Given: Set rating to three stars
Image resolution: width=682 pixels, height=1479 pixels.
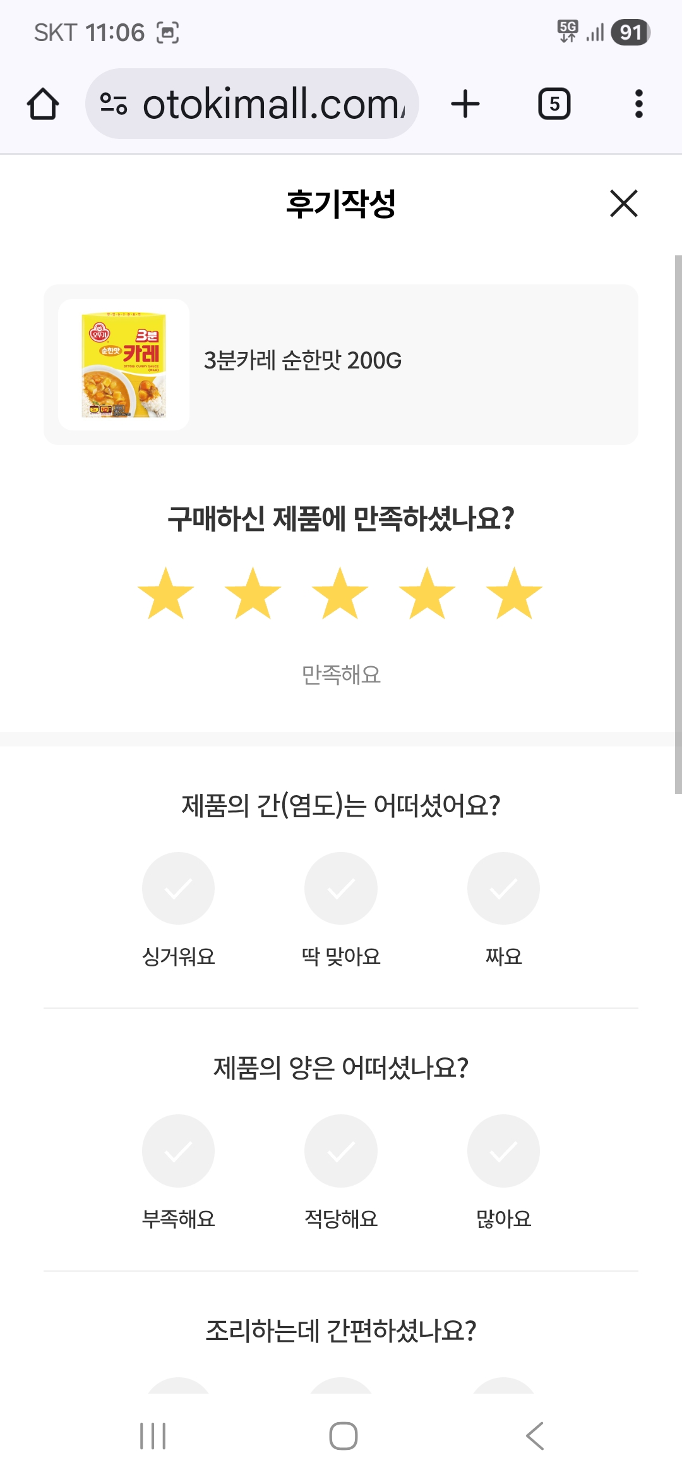Looking at the screenshot, I should click(x=340, y=593).
